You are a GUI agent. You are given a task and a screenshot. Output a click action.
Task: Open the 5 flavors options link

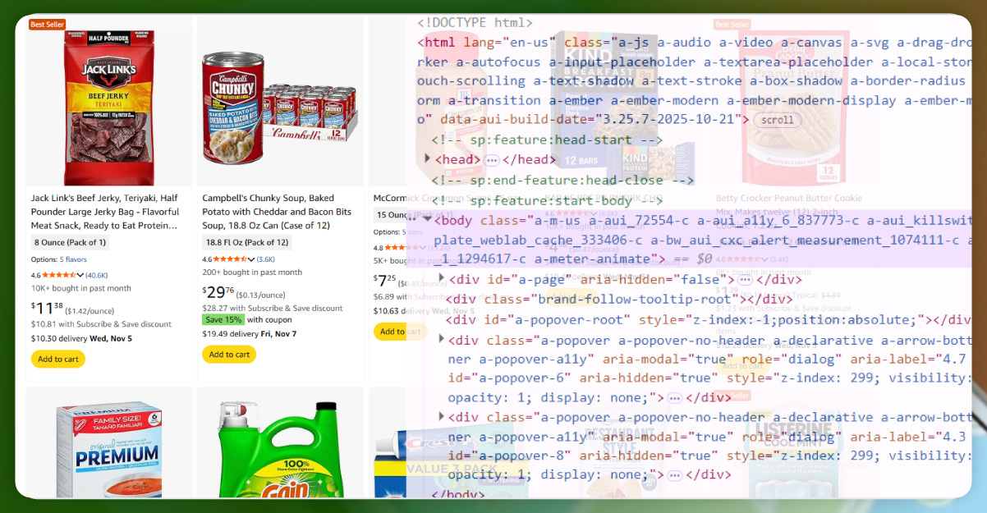tap(72, 259)
